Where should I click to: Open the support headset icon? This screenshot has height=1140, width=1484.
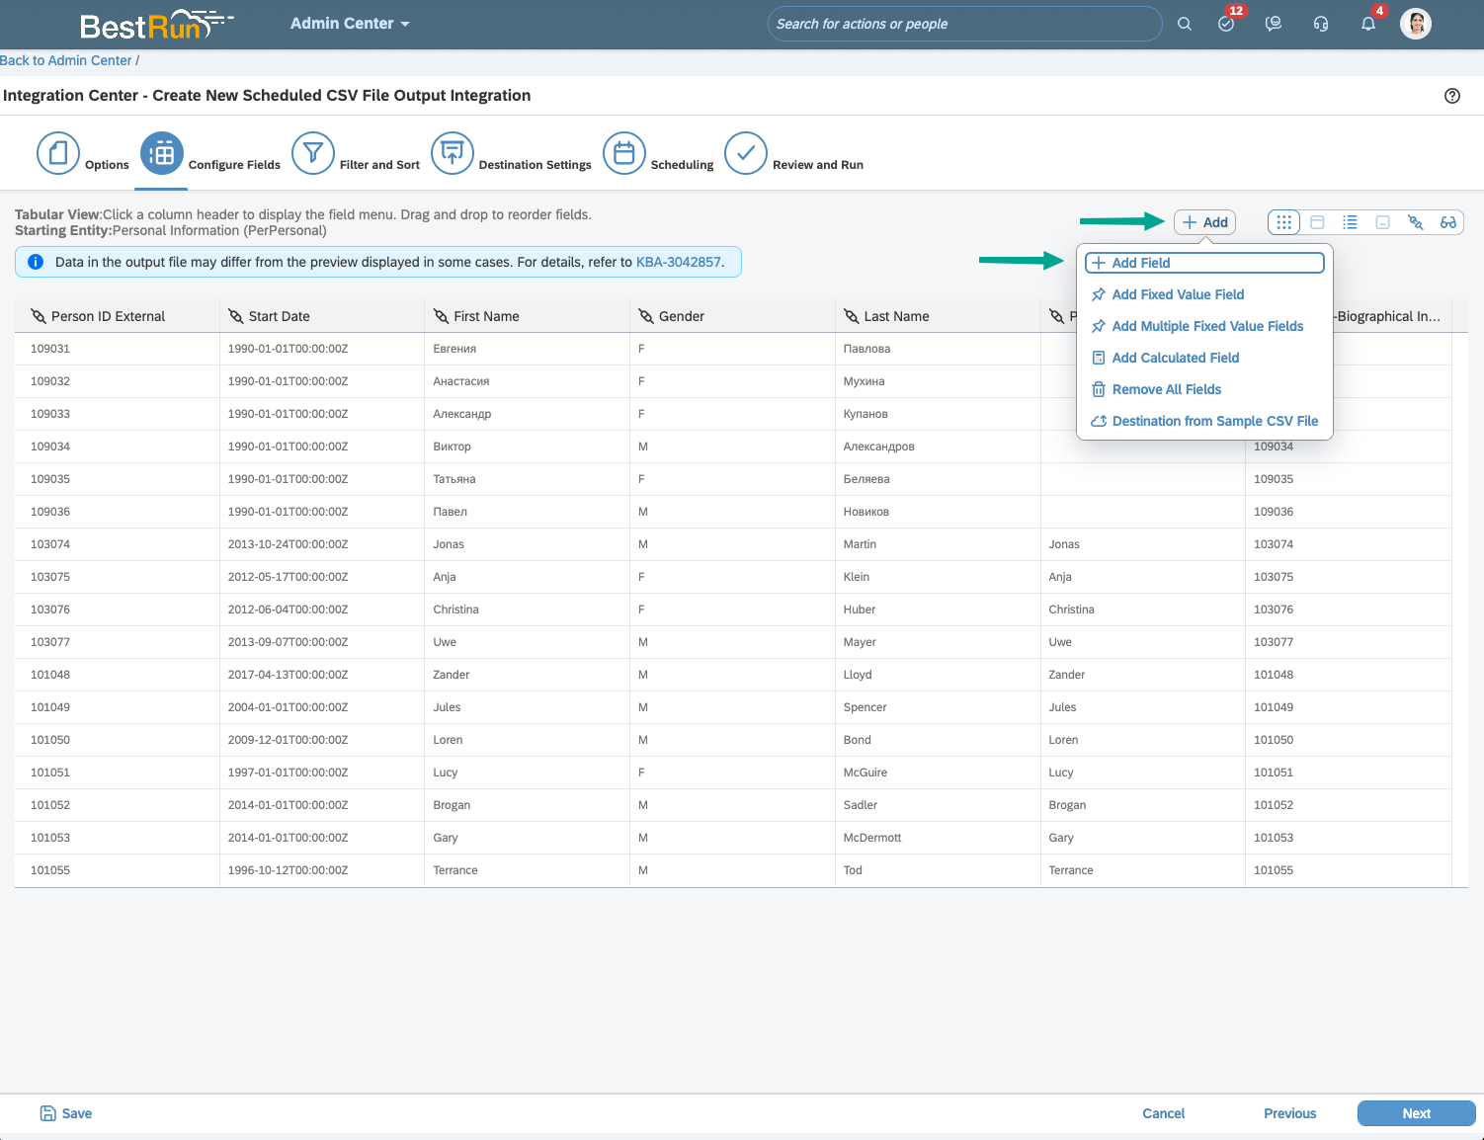1321,24
